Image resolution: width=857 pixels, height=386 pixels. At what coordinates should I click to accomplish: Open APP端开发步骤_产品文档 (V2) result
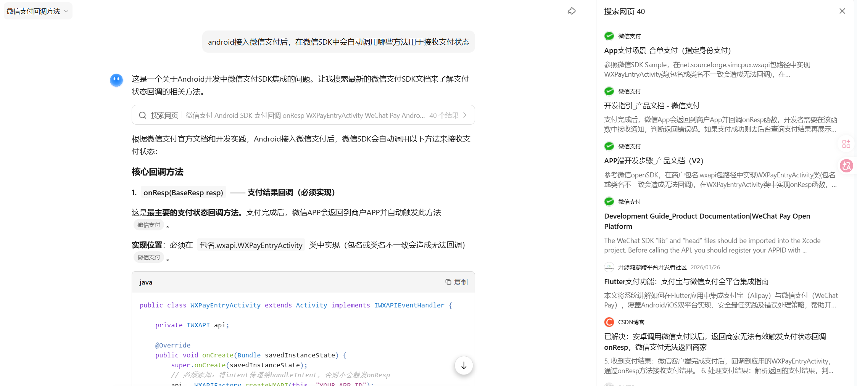tap(653, 161)
